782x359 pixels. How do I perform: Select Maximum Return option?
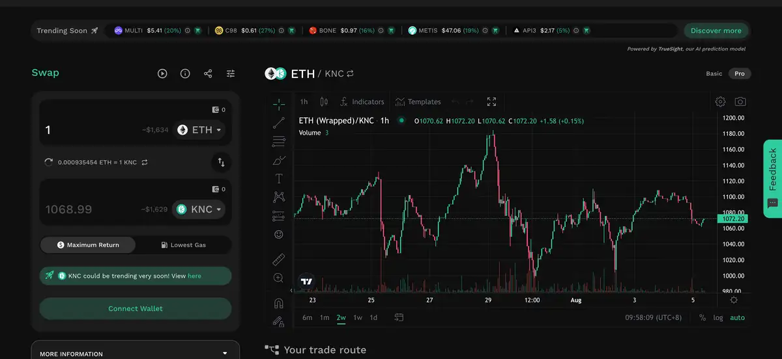(89, 245)
